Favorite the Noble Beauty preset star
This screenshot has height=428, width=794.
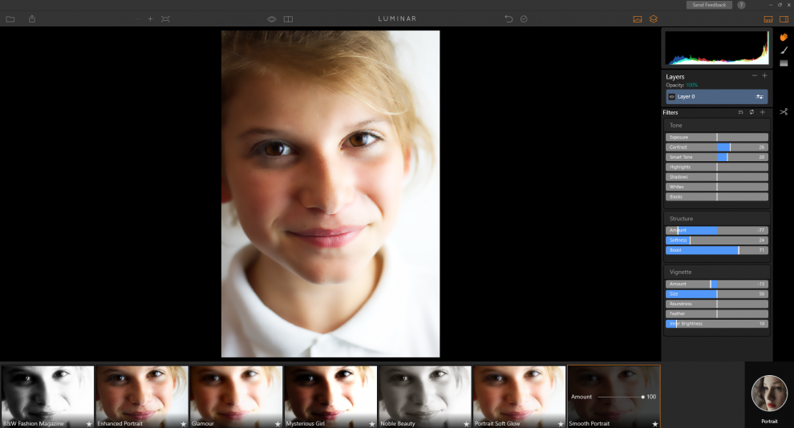click(x=466, y=424)
